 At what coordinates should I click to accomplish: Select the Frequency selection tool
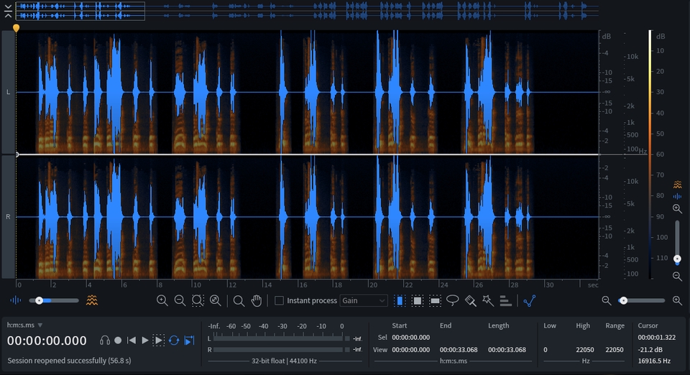tap(435, 301)
